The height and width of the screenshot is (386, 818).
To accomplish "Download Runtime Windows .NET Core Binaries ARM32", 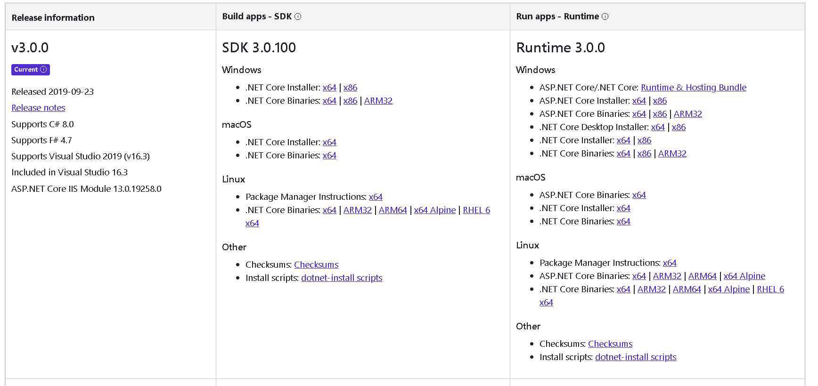I will [x=672, y=153].
